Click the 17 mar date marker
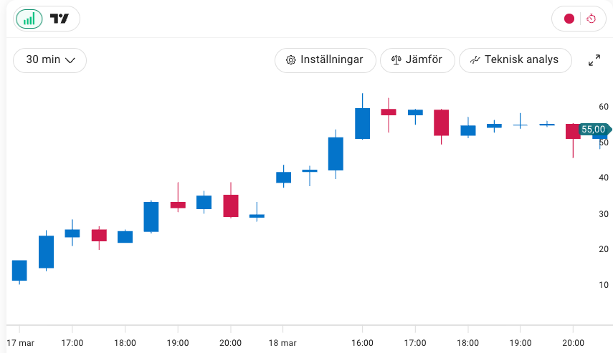Image resolution: width=613 pixels, height=353 pixels. [x=20, y=343]
